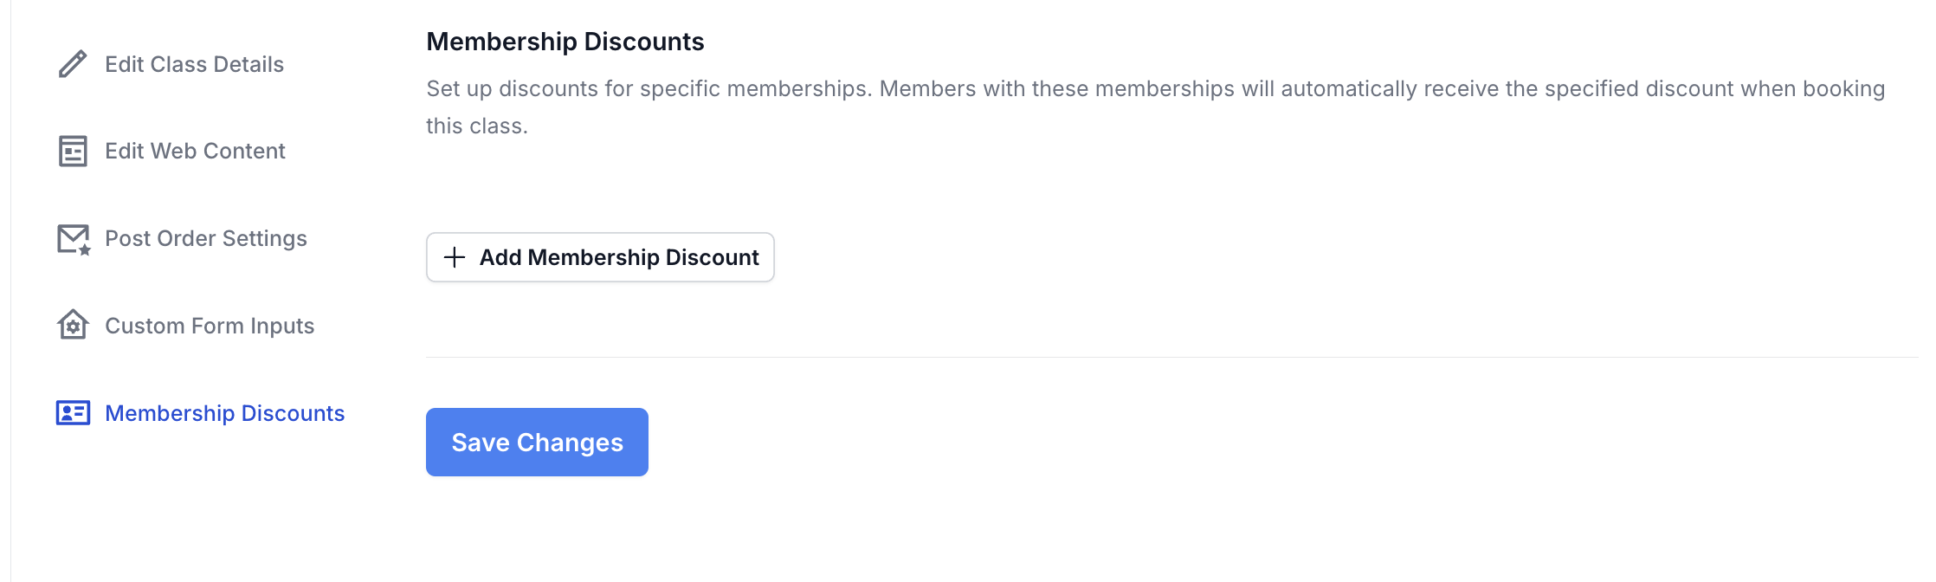Select Membership Discounts sidebar label
1936x582 pixels.
[225, 413]
